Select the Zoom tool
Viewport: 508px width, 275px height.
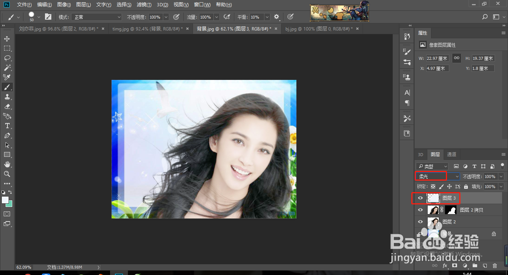(7, 174)
